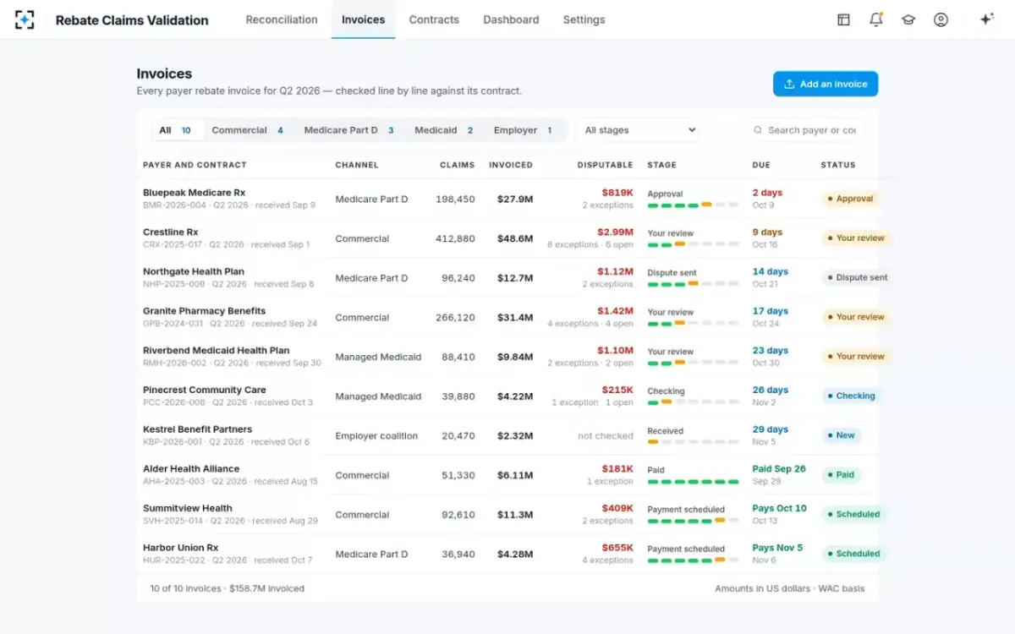Click the Paid status badge
Image resolution: width=1015 pixels, height=634 pixels.
point(841,475)
